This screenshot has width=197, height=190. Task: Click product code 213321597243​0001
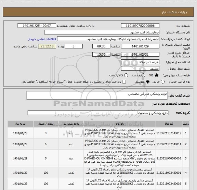tap(169, 173)
